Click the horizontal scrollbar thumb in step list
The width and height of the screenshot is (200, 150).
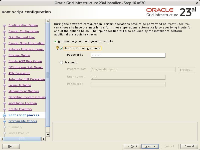(x=22, y=139)
